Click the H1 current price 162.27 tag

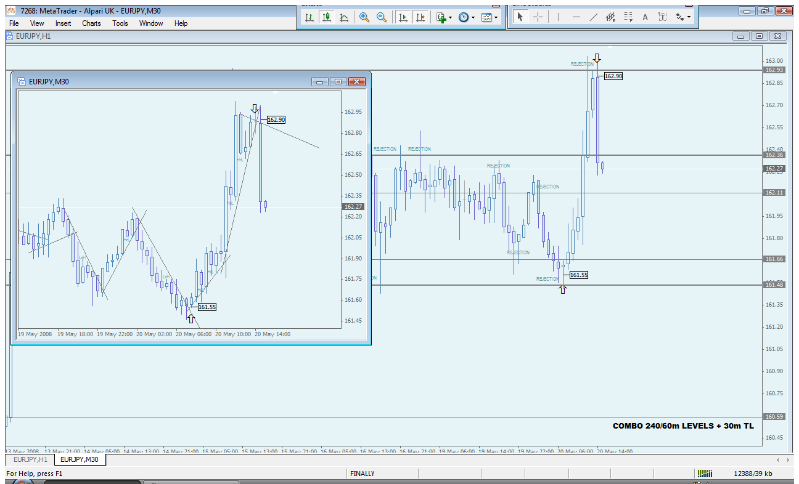774,168
